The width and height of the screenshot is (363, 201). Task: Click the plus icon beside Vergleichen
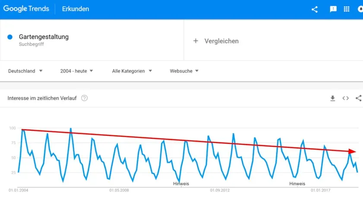[196, 41]
